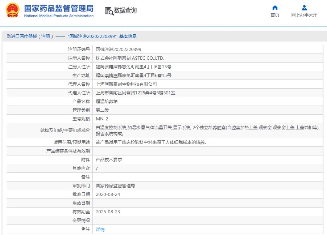Select model value MN-2
Image resolution: width=327 pixels, height=235 pixels.
(102, 119)
